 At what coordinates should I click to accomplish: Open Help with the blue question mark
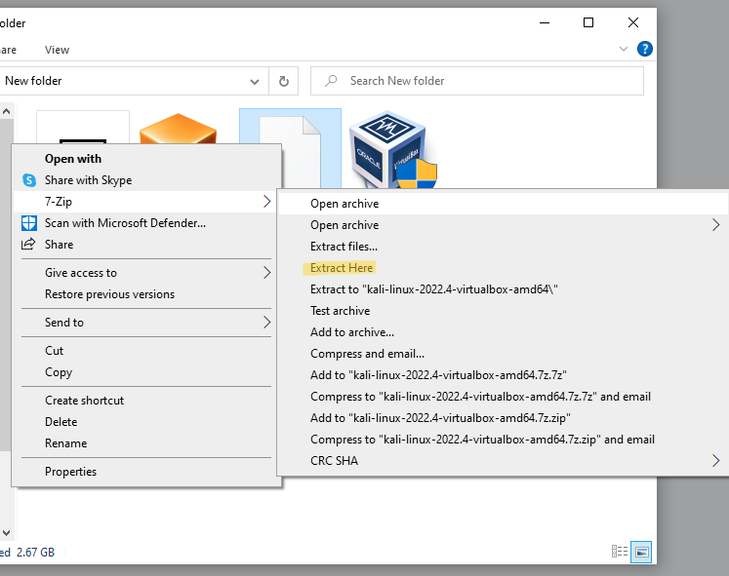pos(644,49)
